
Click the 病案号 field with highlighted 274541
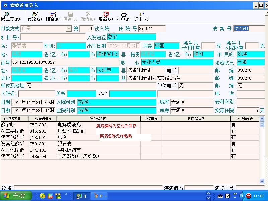249,28
